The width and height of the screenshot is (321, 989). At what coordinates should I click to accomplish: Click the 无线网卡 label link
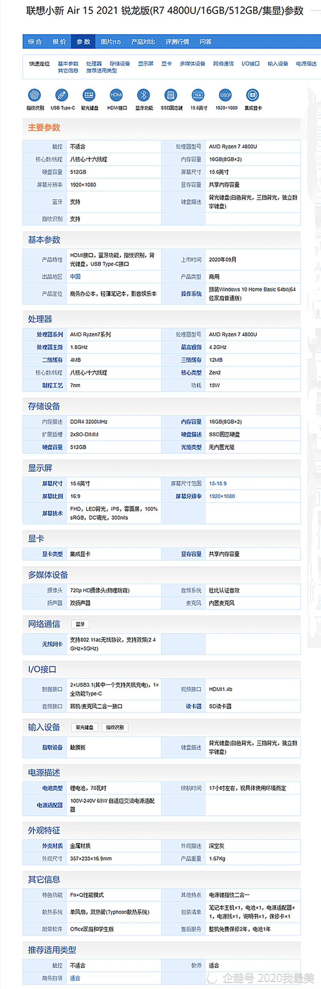pyautogui.click(x=53, y=644)
